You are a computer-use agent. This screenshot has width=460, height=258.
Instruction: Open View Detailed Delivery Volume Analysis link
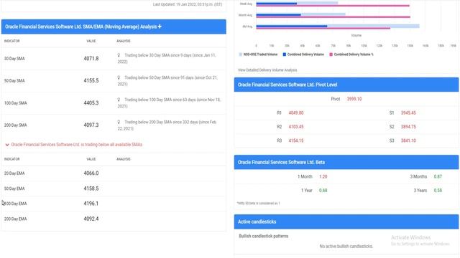[x=267, y=70]
